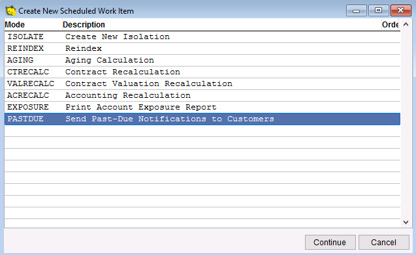Select the AGING mode row
This screenshot has height=255, width=416.
[x=202, y=60]
